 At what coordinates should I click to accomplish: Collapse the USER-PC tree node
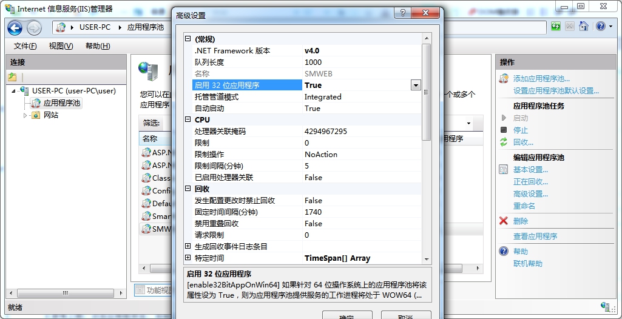click(x=13, y=91)
